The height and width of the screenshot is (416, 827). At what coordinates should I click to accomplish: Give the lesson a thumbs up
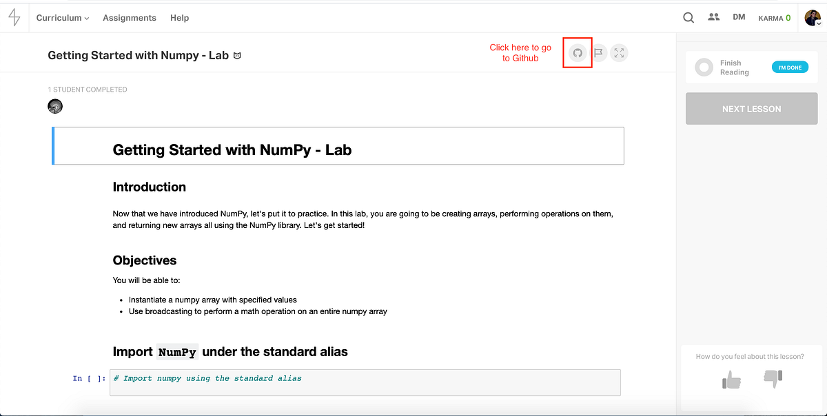731,379
